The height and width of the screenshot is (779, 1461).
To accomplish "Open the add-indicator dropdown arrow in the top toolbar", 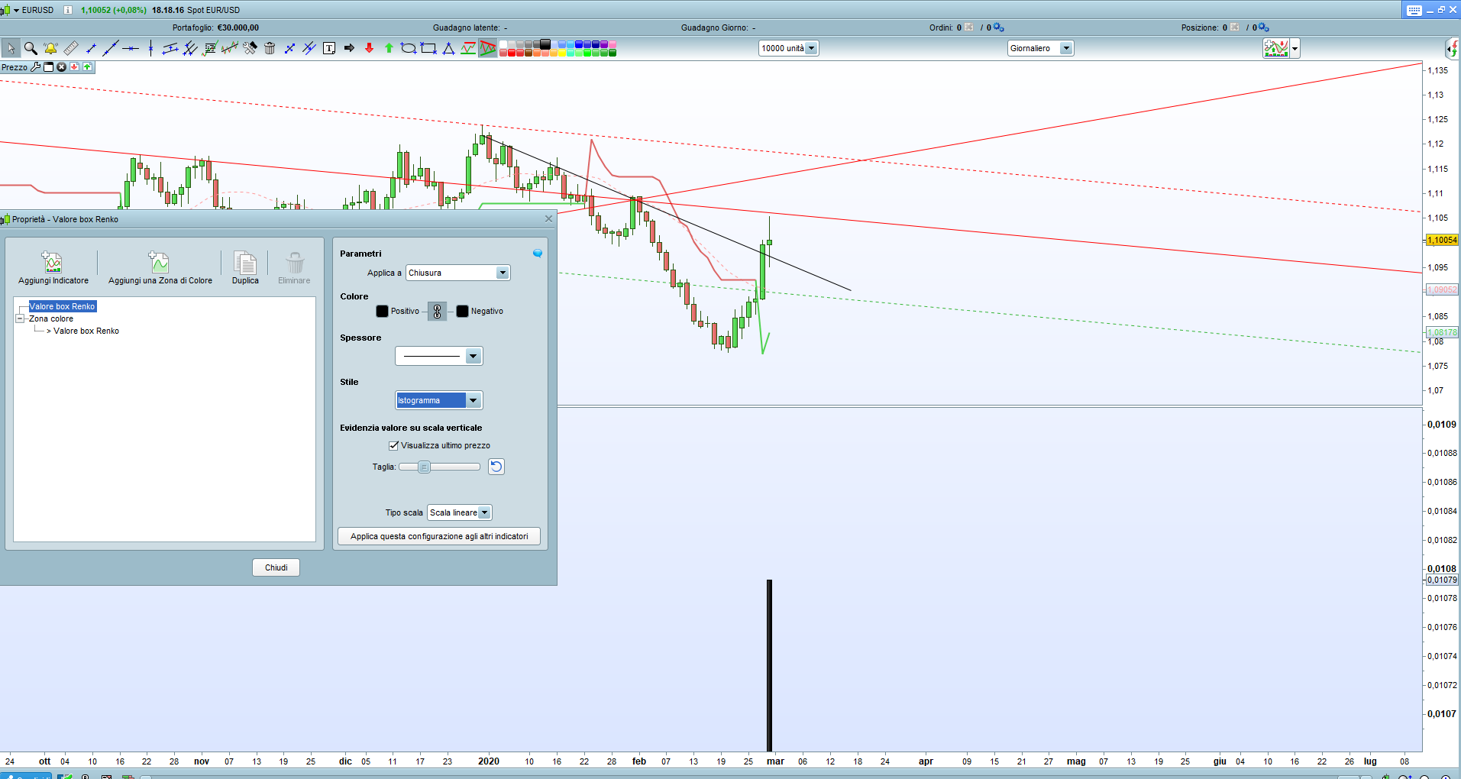I will 1295,49.
